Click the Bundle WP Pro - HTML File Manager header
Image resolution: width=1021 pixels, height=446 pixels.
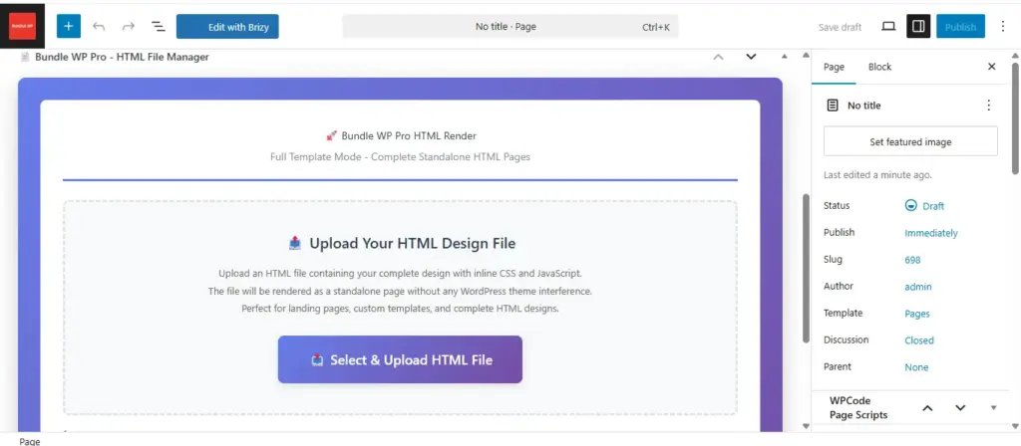(122, 57)
